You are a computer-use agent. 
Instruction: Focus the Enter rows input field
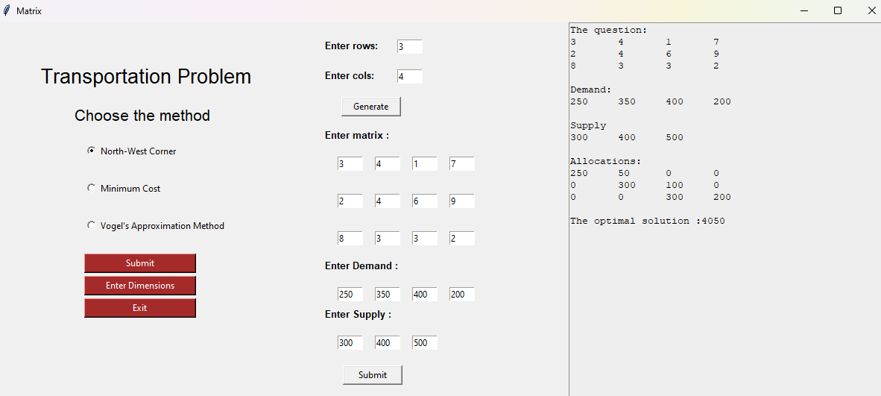(x=409, y=47)
